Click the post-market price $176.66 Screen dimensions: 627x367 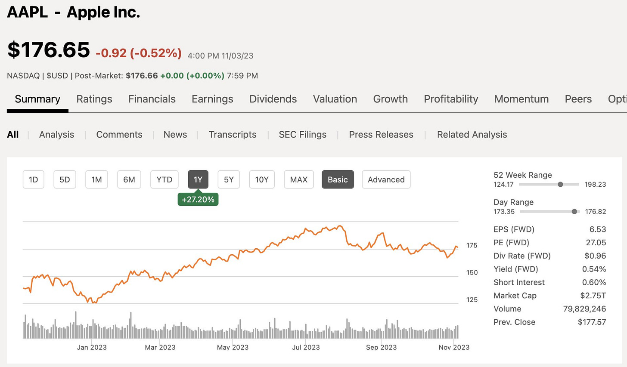tap(142, 76)
